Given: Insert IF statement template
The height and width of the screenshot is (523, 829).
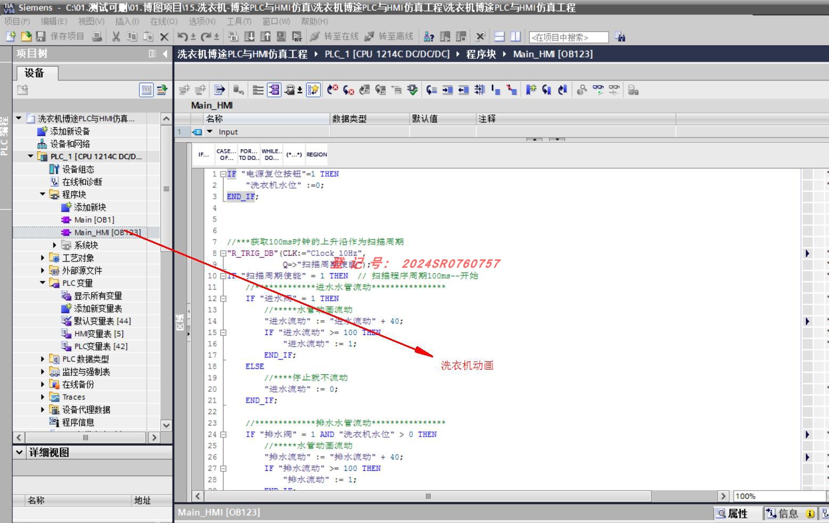Looking at the screenshot, I should [203, 154].
